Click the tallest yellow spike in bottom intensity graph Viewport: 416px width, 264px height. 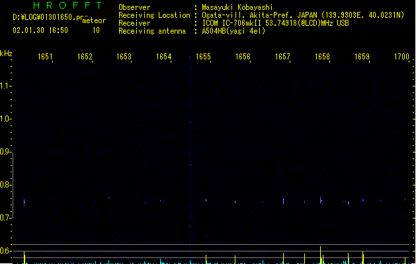pyautogui.click(x=321, y=255)
